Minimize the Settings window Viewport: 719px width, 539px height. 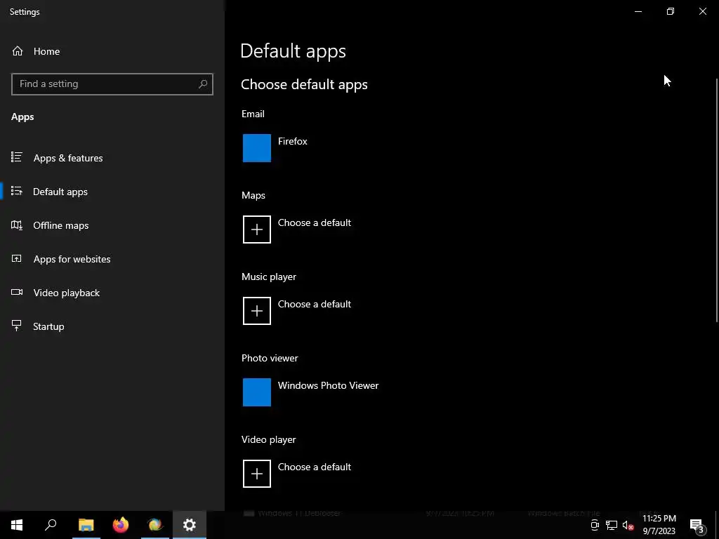tap(638, 11)
